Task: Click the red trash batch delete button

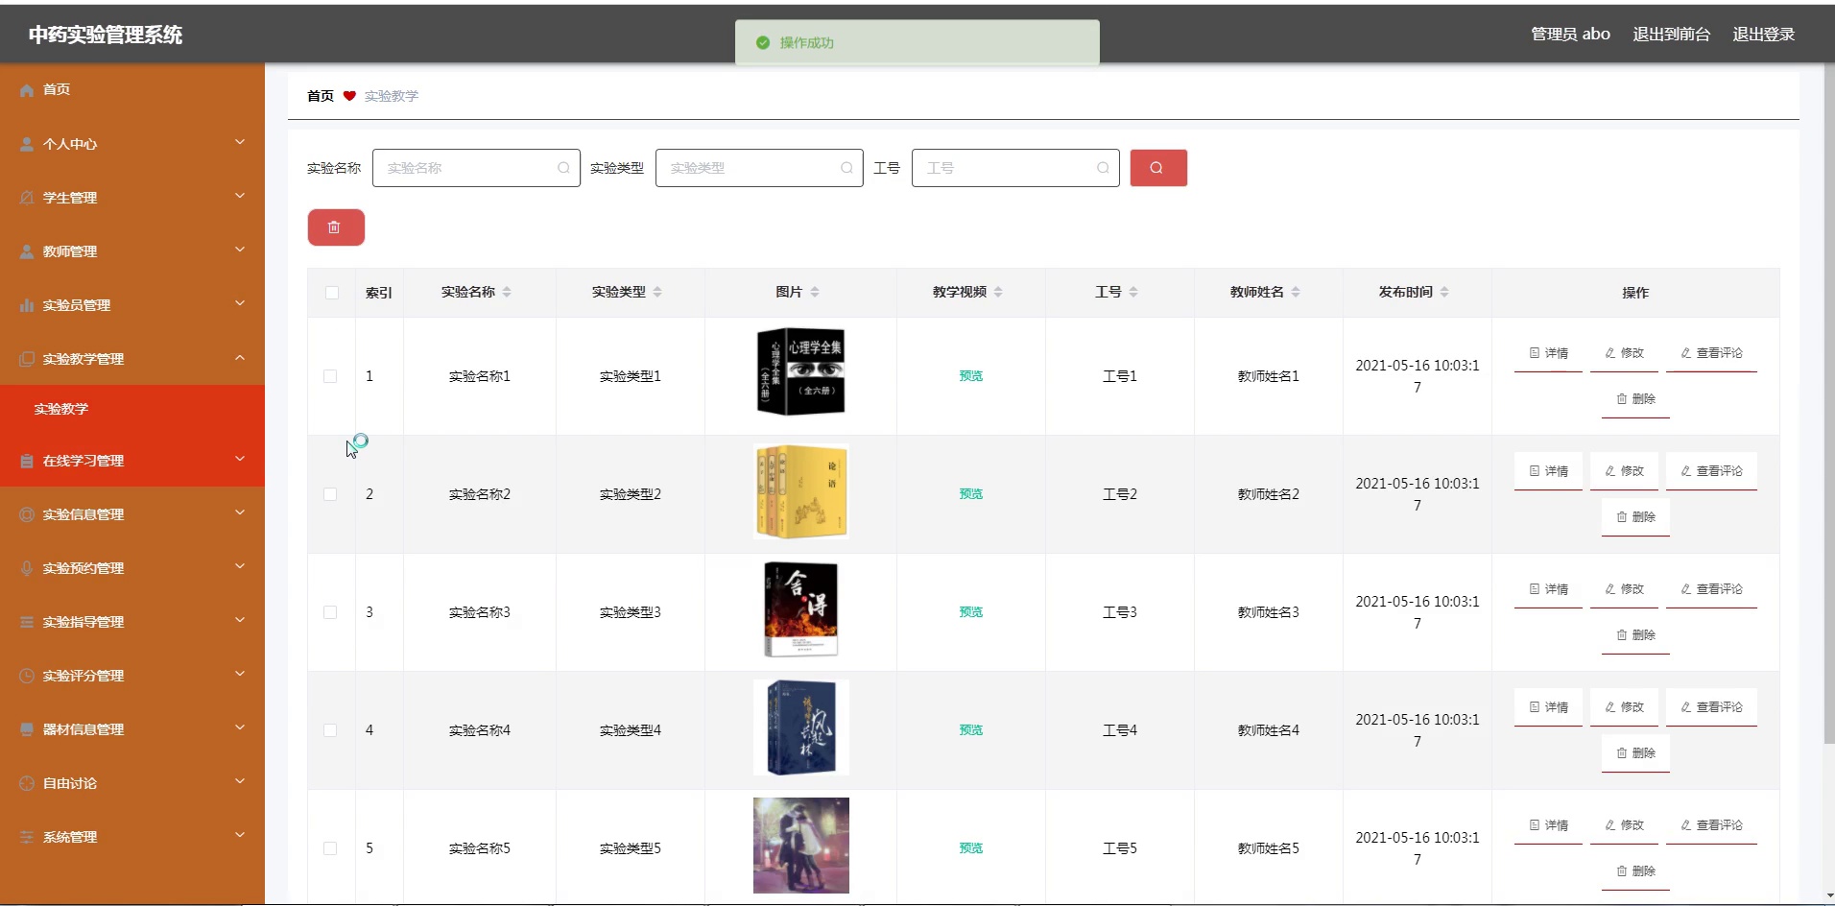Action: click(x=336, y=227)
